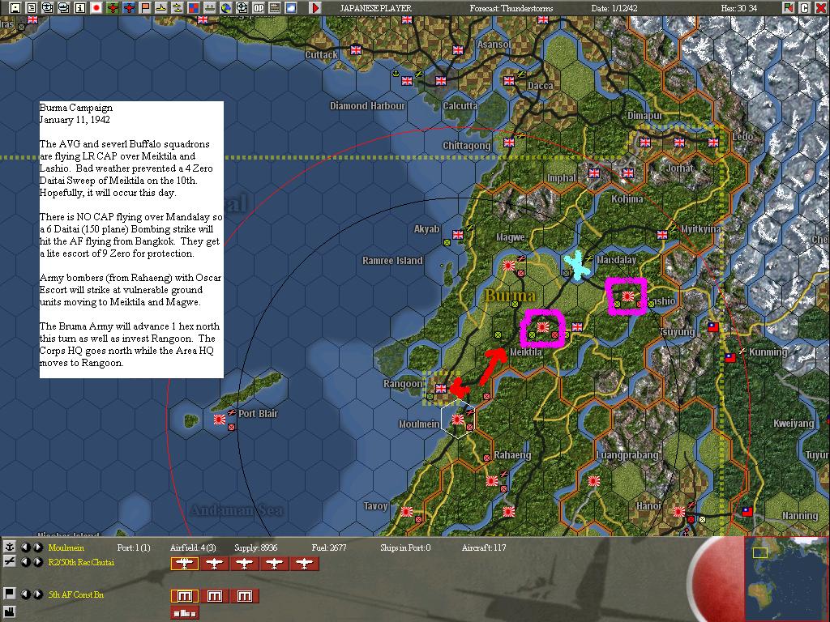Select the highlighted first air unit icon
Screen dimensions: 830x622
point(184,564)
